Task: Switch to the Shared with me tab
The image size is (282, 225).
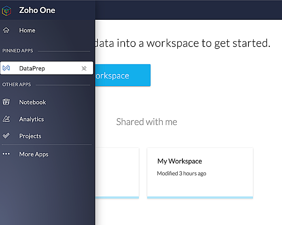Action: coord(146,122)
